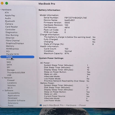
Task: Open Diagnostics in sidebar
Action: pyautogui.click(x=11, y=32)
